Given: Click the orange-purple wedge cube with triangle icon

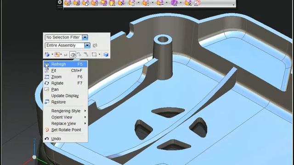Looking at the screenshot, I should [104, 3].
